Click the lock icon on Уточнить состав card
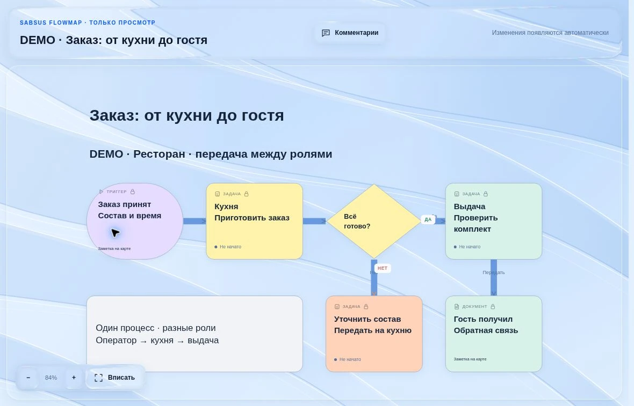 tap(366, 306)
